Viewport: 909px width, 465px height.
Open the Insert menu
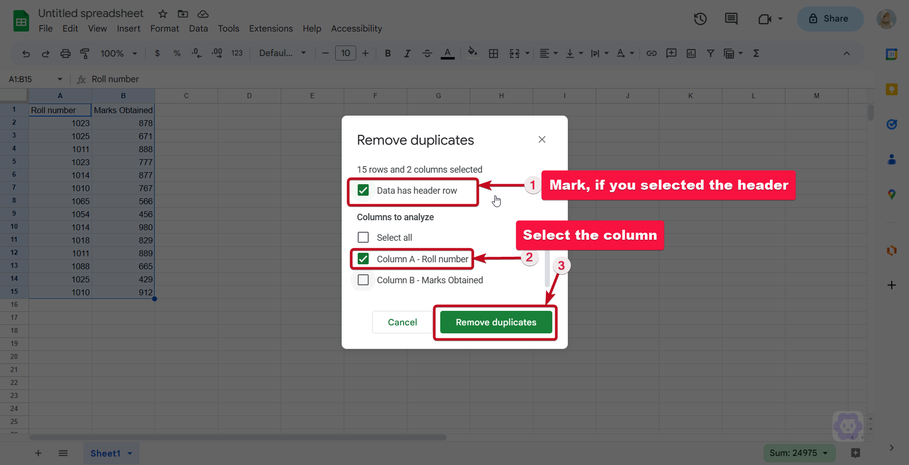[x=129, y=29]
